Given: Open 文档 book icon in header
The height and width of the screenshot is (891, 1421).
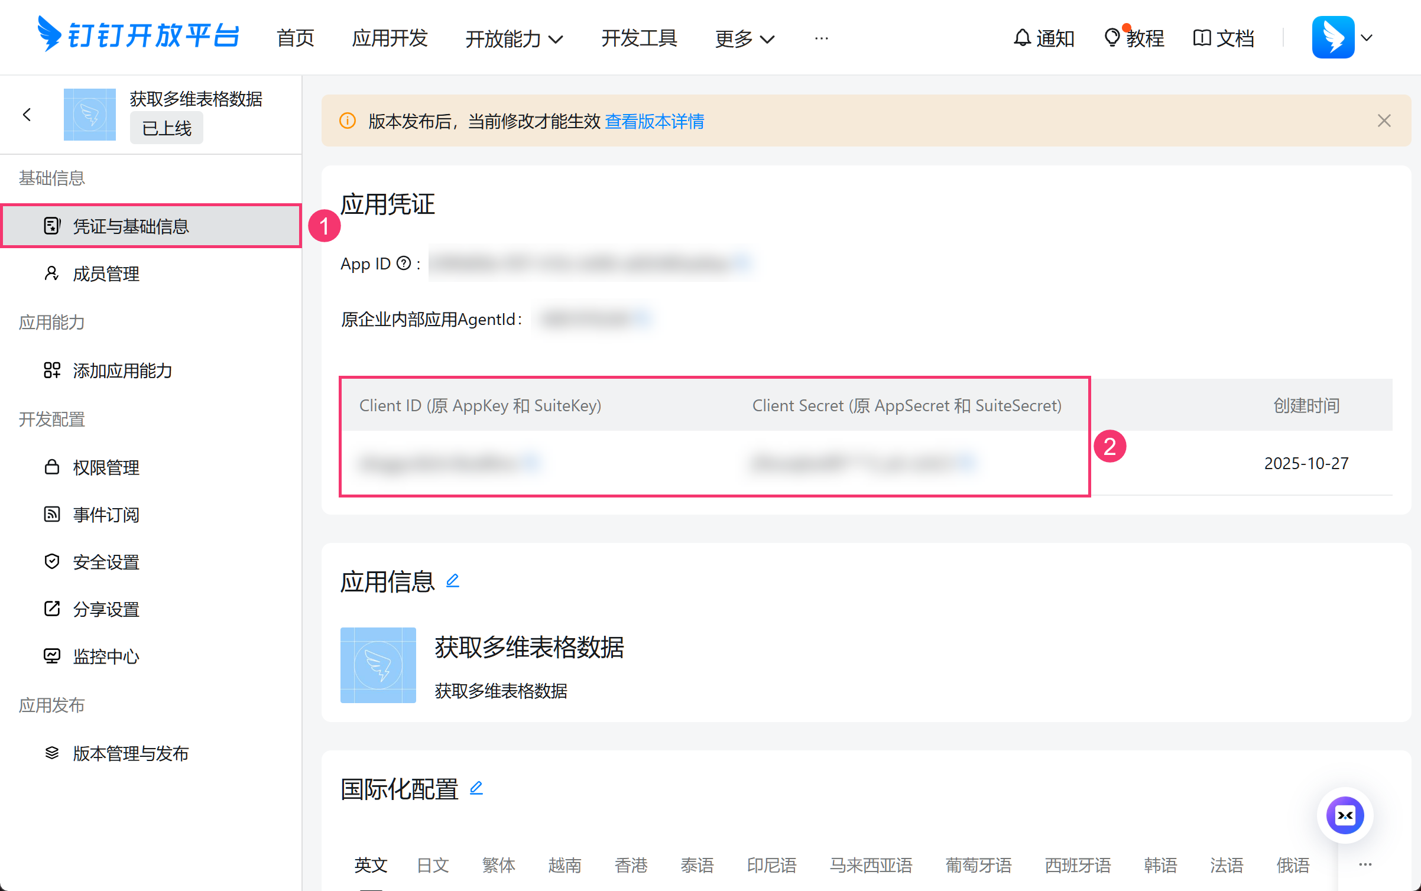Looking at the screenshot, I should (x=1202, y=38).
